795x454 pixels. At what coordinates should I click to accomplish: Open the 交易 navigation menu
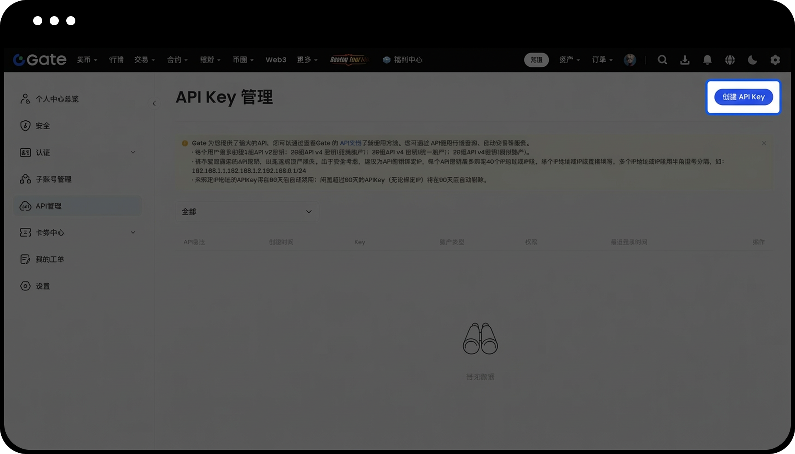tap(144, 60)
